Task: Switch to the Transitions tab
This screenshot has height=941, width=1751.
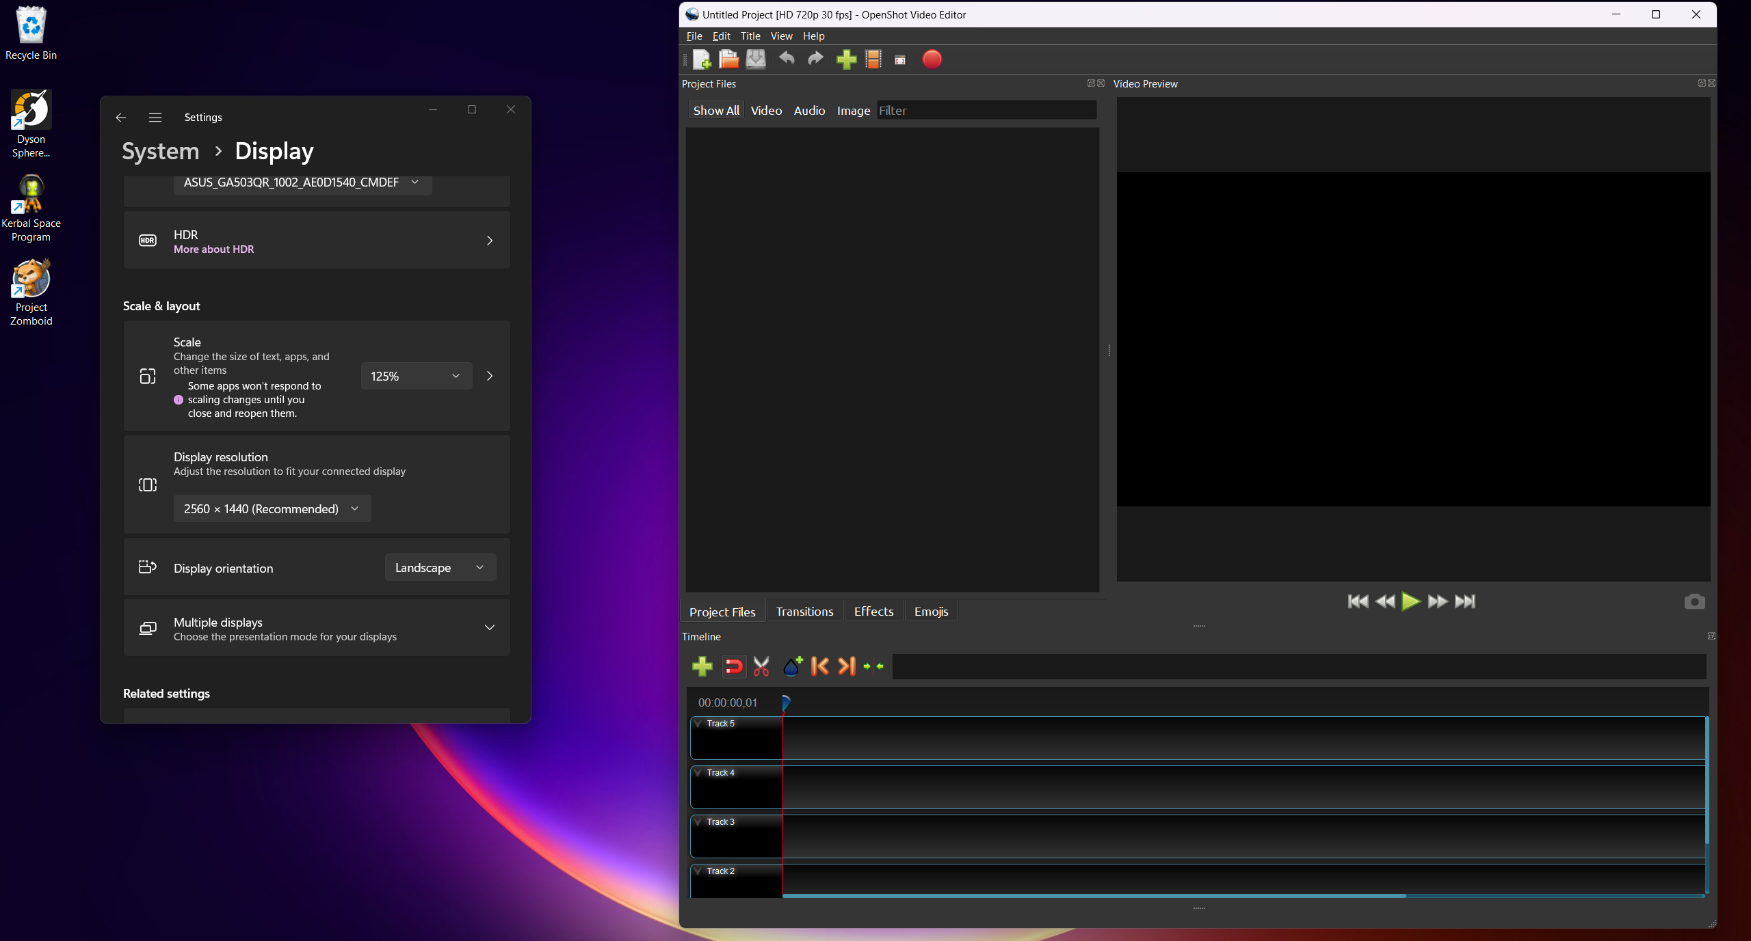Action: (804, 610)
